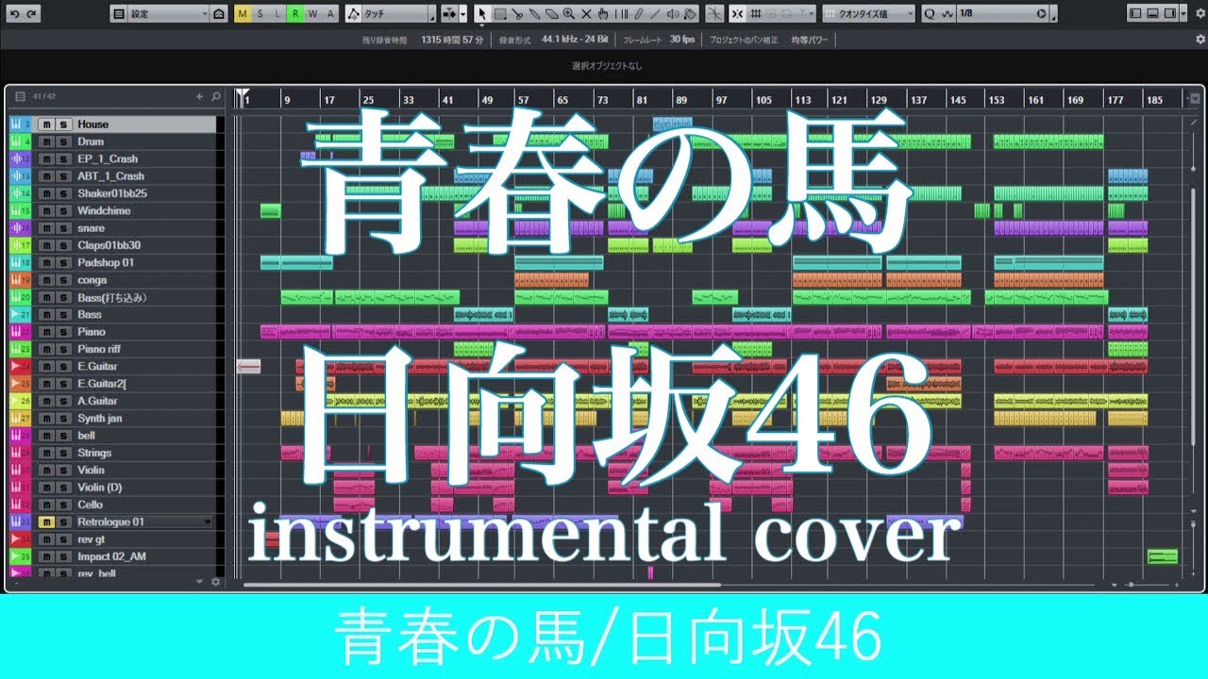Open info line setup gear icon
Screen dimensions: 1208x679
(x=1200, y=40)
